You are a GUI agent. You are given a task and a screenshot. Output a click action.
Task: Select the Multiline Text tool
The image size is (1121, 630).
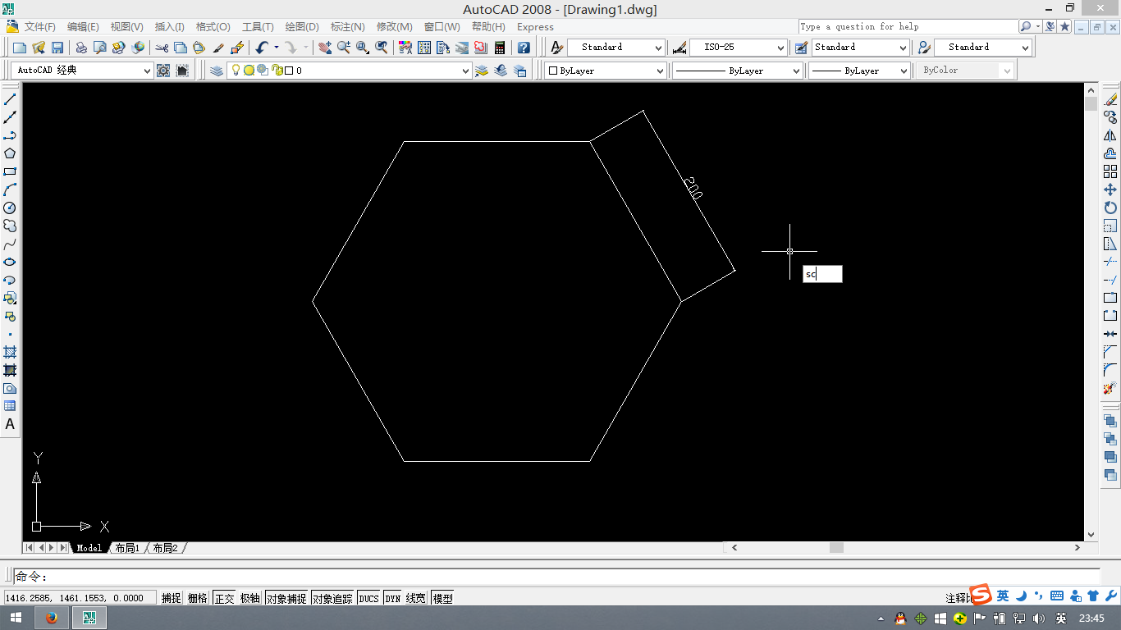coord(10,424)
